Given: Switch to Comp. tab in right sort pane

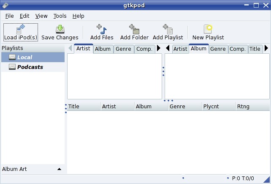Looking at the screenshot, I should coord(238,49).
